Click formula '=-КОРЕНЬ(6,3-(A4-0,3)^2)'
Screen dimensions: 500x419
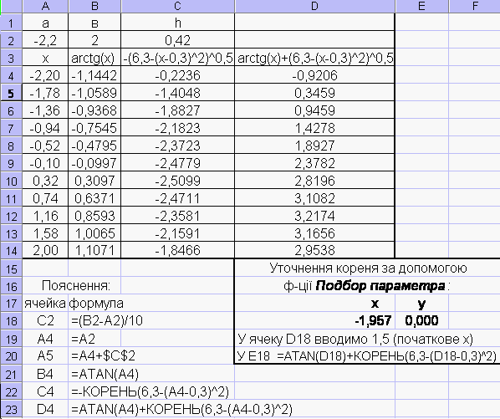point(150,391)
